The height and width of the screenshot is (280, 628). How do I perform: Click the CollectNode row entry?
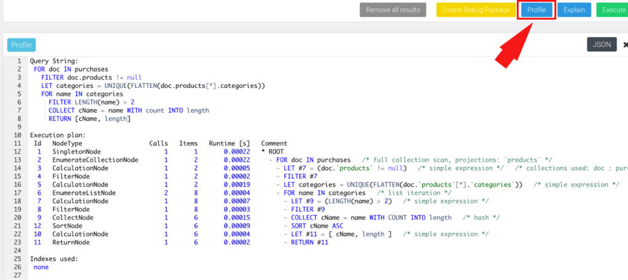pos(73,218)
